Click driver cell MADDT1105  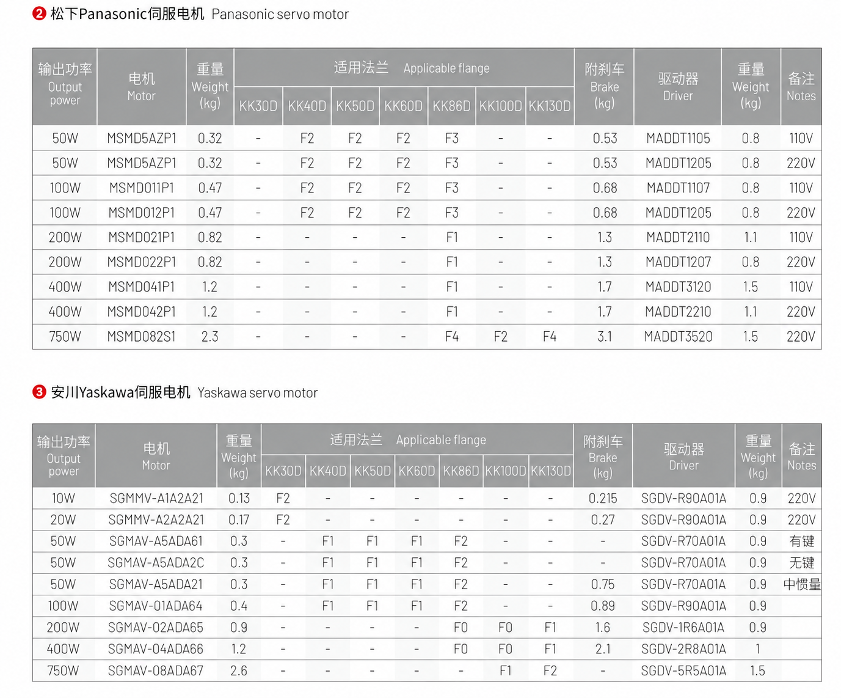678,139
